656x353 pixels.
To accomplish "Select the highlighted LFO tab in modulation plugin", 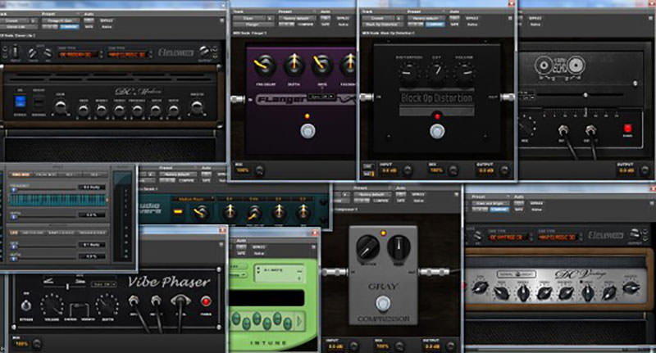I will pos(14,233).
